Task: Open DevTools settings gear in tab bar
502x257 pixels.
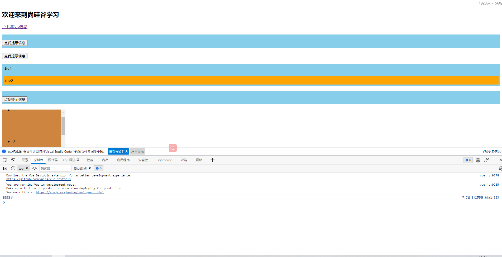Action: 478,160
